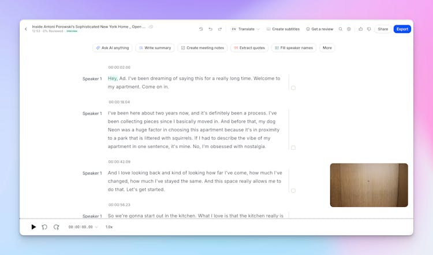Play the audio
This screenshot has width=433, height=255.
pos(33,227)
